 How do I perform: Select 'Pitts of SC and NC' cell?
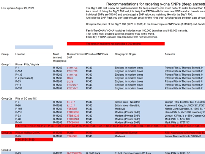[x=26, y=98]
